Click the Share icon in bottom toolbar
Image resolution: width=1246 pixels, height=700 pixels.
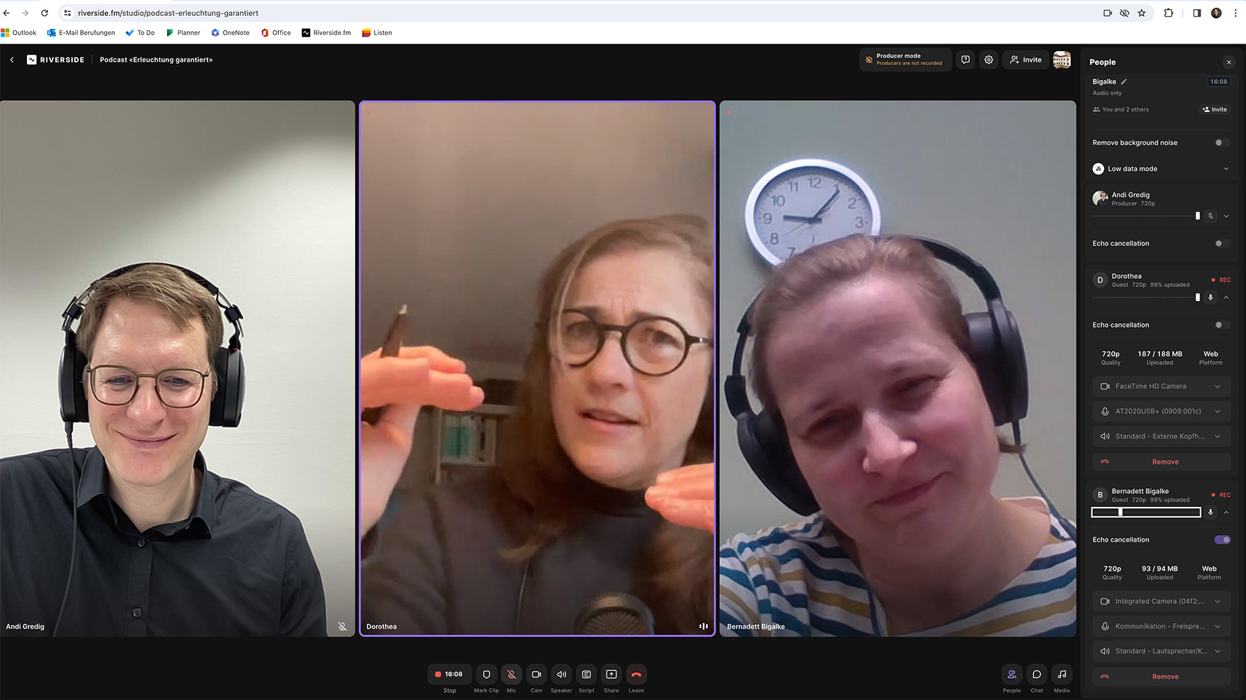(611, 674)
